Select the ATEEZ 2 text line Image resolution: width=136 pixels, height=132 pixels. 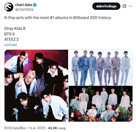coord(11,39)
